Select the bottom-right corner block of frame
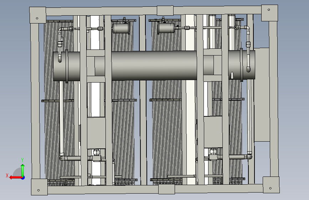 coord(271,185)
